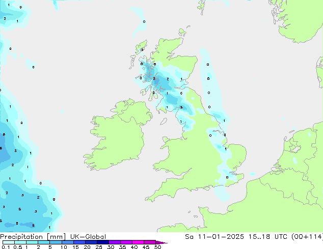Click legend swatch between 15 and 20

[x=79, y=242]
